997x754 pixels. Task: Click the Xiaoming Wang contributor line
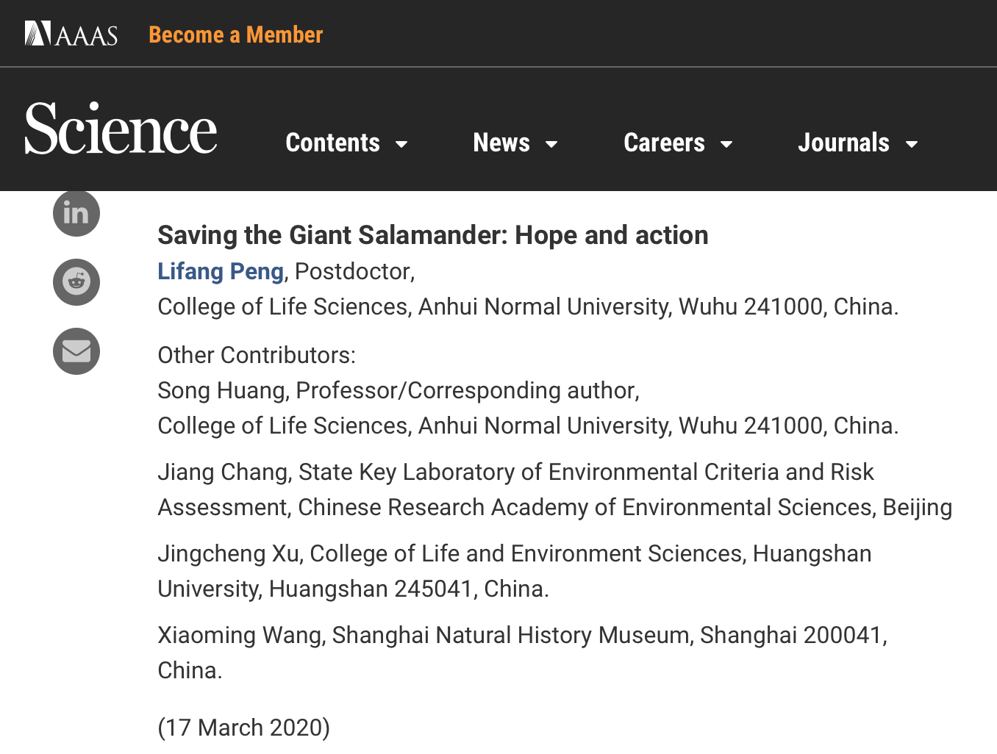pyautogui.click(x=522, y=635)
